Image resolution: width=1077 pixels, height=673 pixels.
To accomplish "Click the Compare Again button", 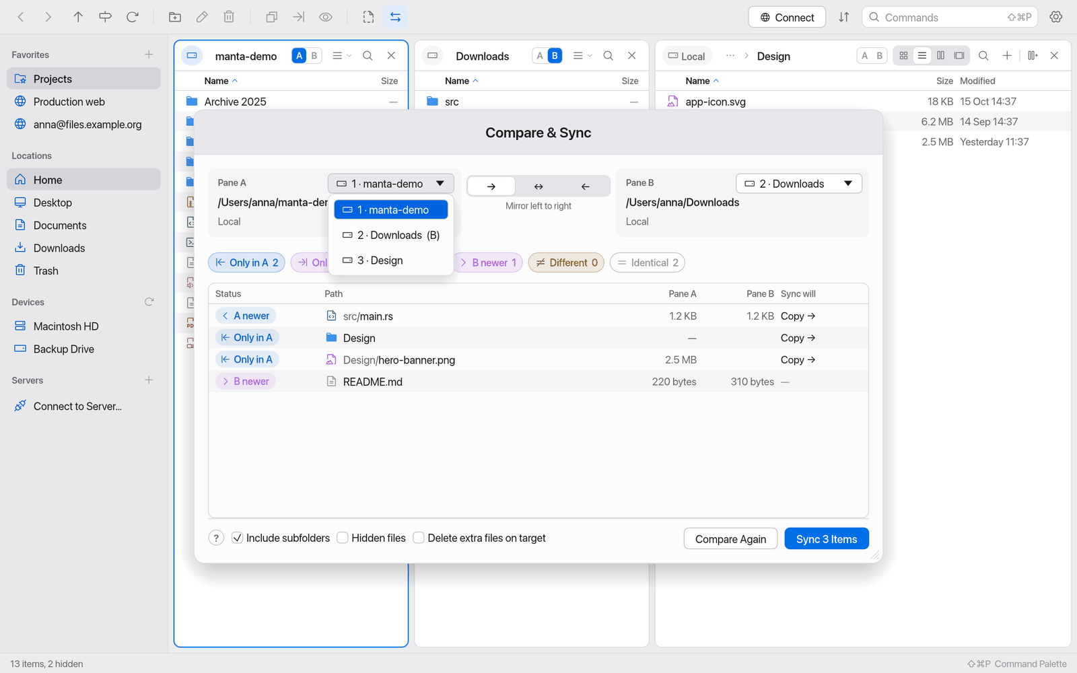I will [x=730, y=539].
